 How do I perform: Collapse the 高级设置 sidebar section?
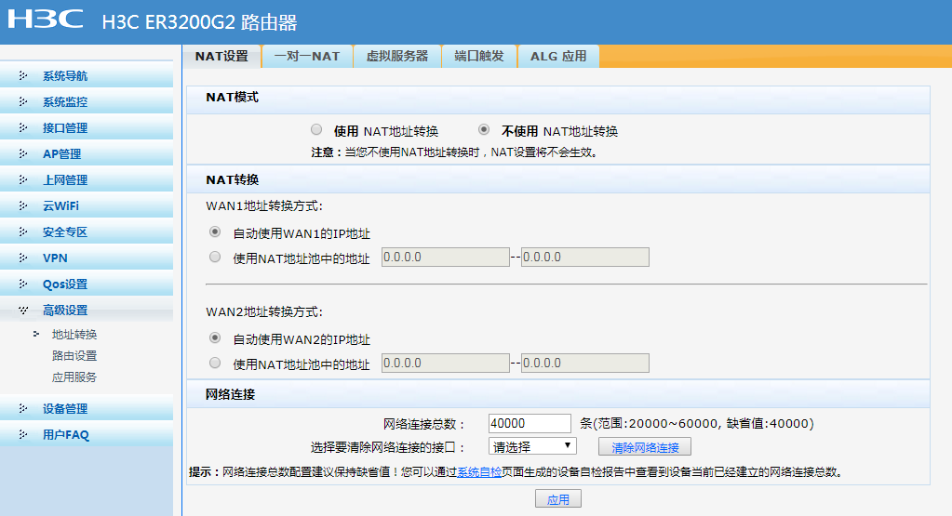coord(65,311)
